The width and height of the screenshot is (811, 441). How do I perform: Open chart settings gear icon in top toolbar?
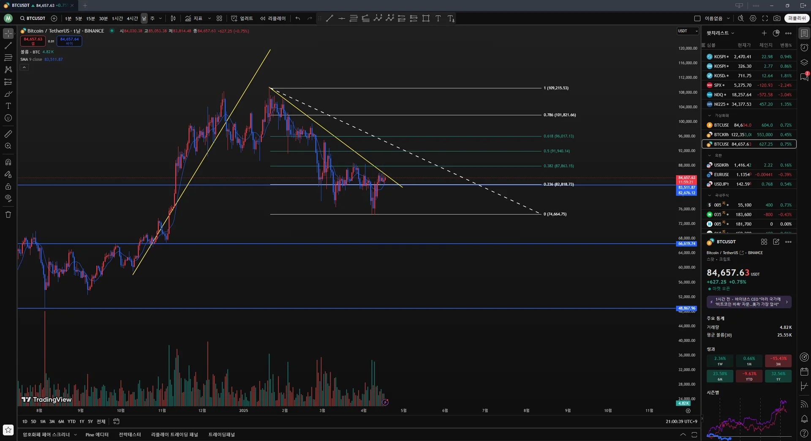(x=753, y=19)
